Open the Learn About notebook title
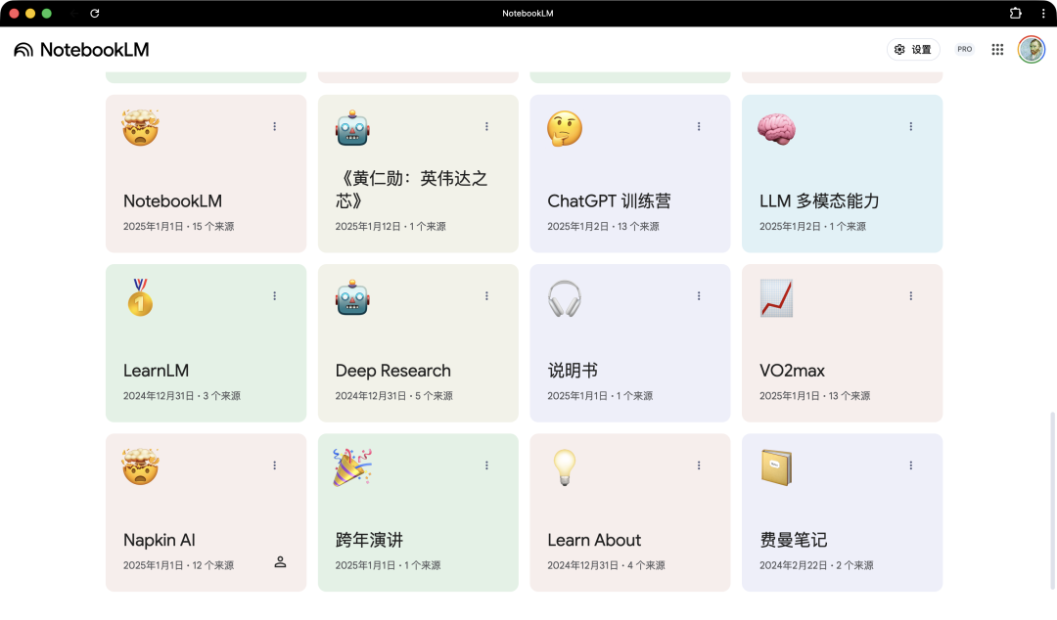 coord(594,540)
